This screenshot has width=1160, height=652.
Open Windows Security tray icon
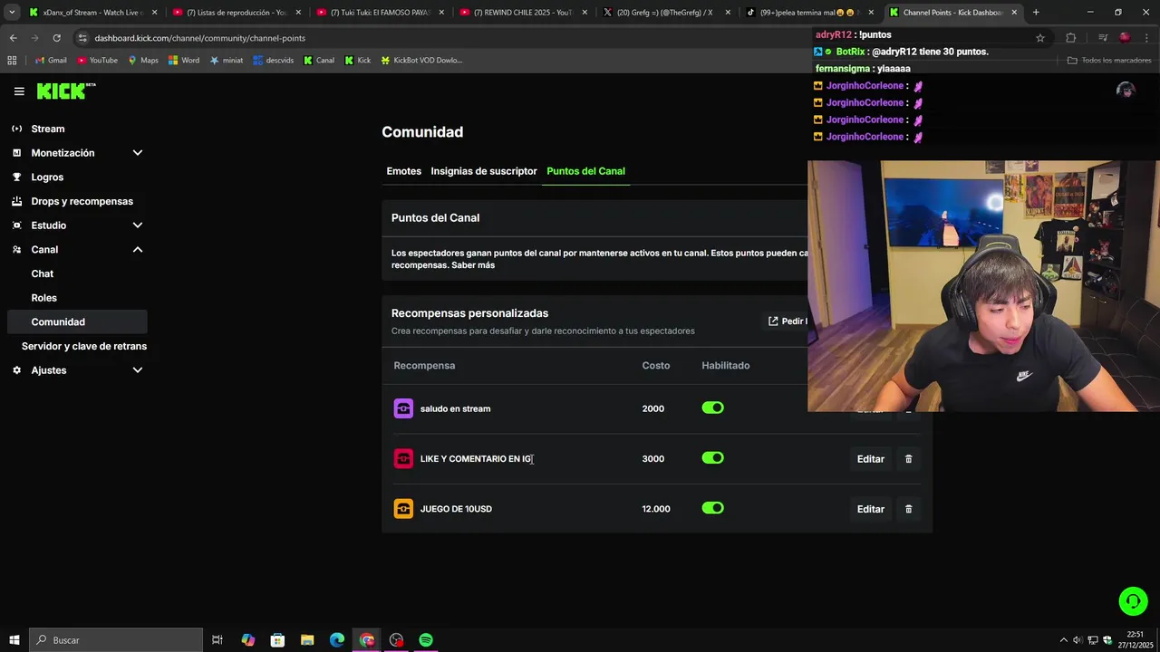pyautogui.click(x=1107, y=640)
